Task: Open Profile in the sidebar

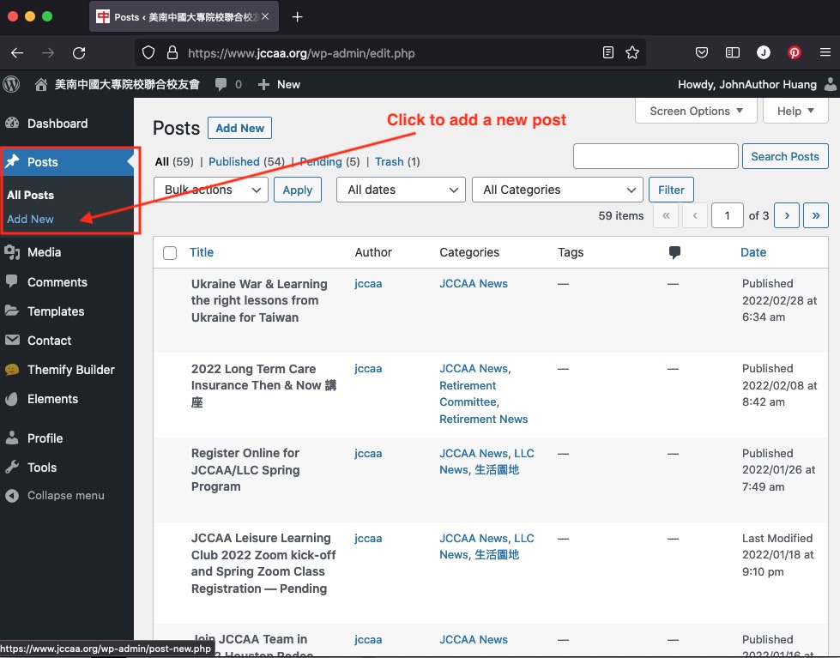Action: click(45, 438)
